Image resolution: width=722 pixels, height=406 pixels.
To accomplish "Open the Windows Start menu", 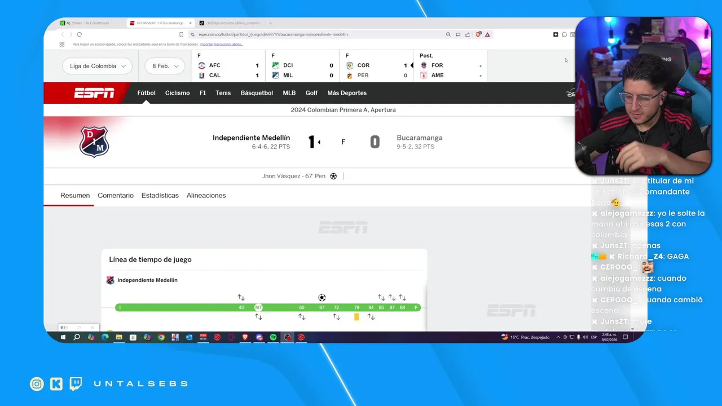I will pos(63,337).
